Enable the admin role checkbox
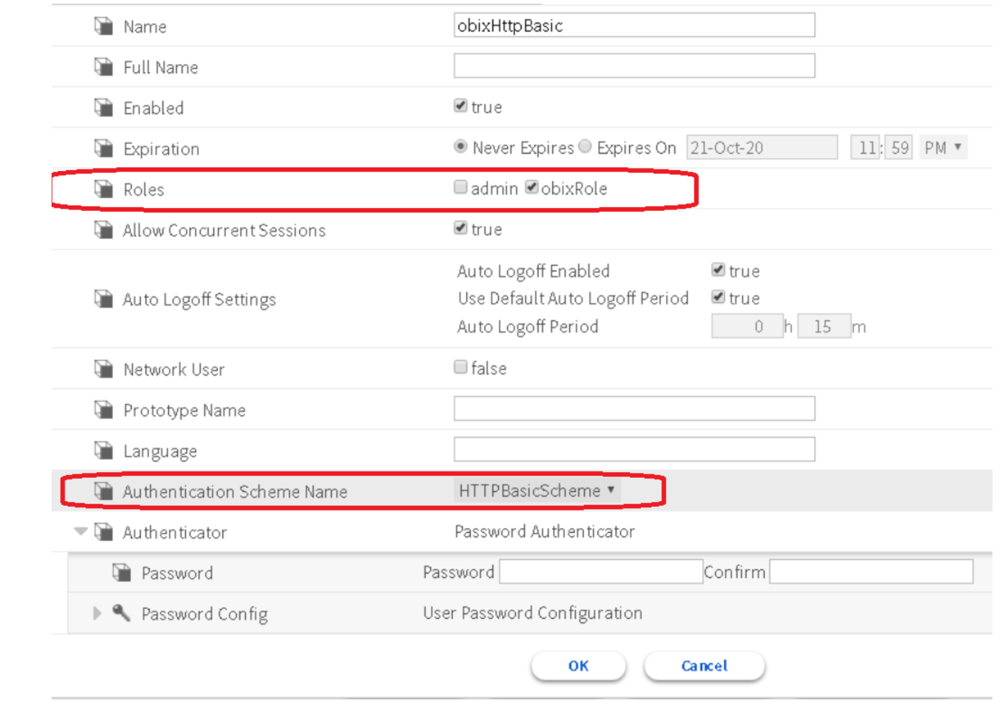This screenshot has height=712, width=1008. click(460, 187)
